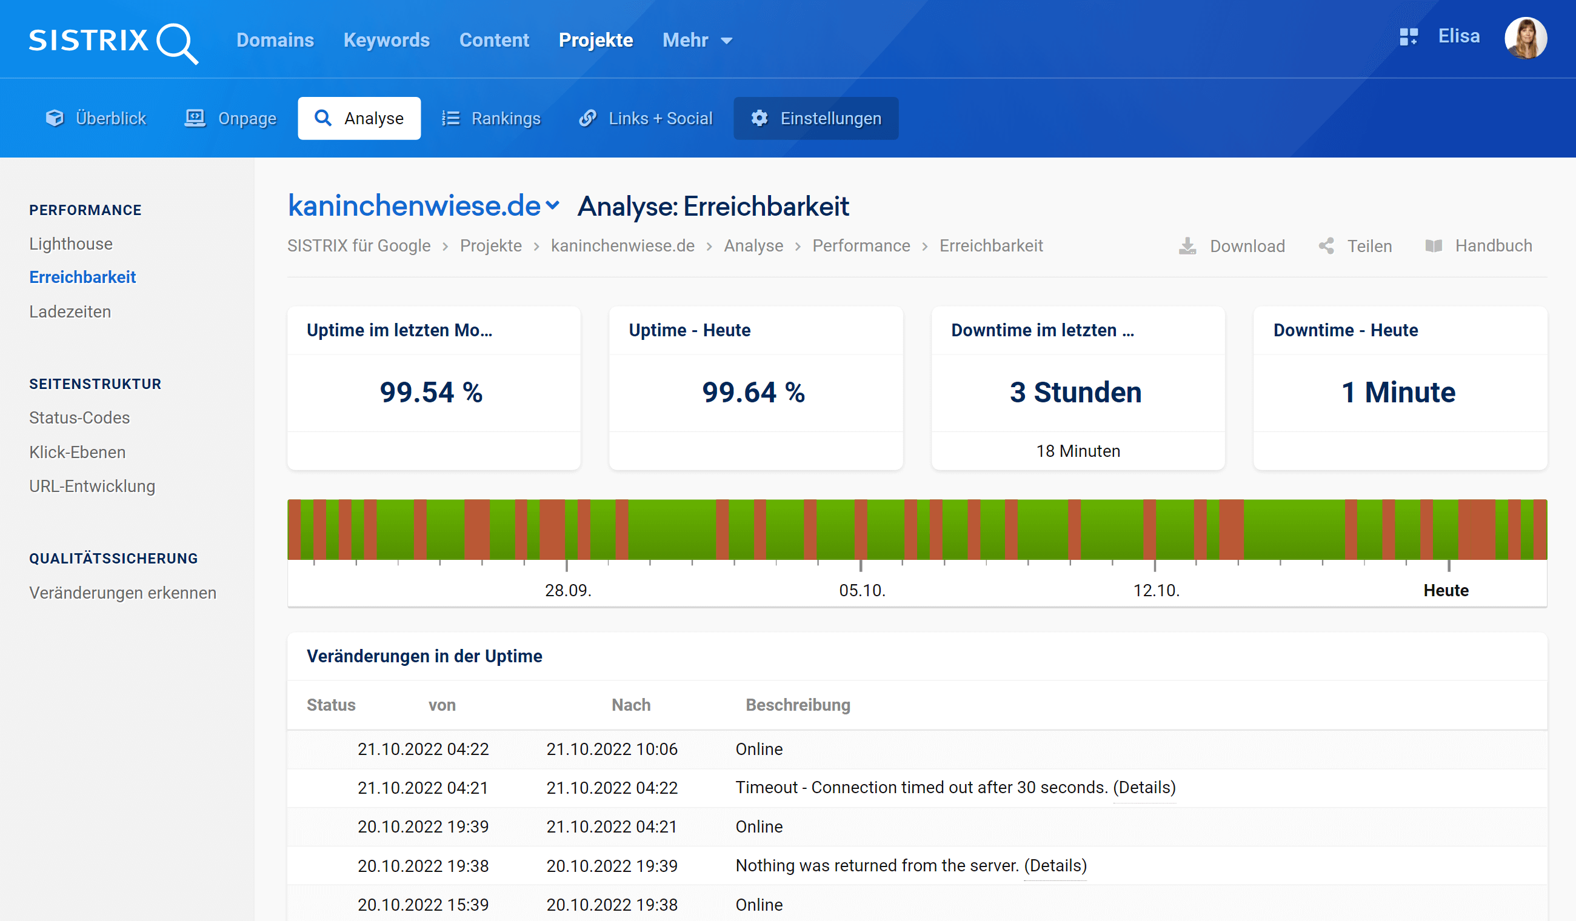The height and width of the screenshot is (921, 1576).
Task: Click the URL-Entwicklung sidebar link
Action: click(91, 486)
